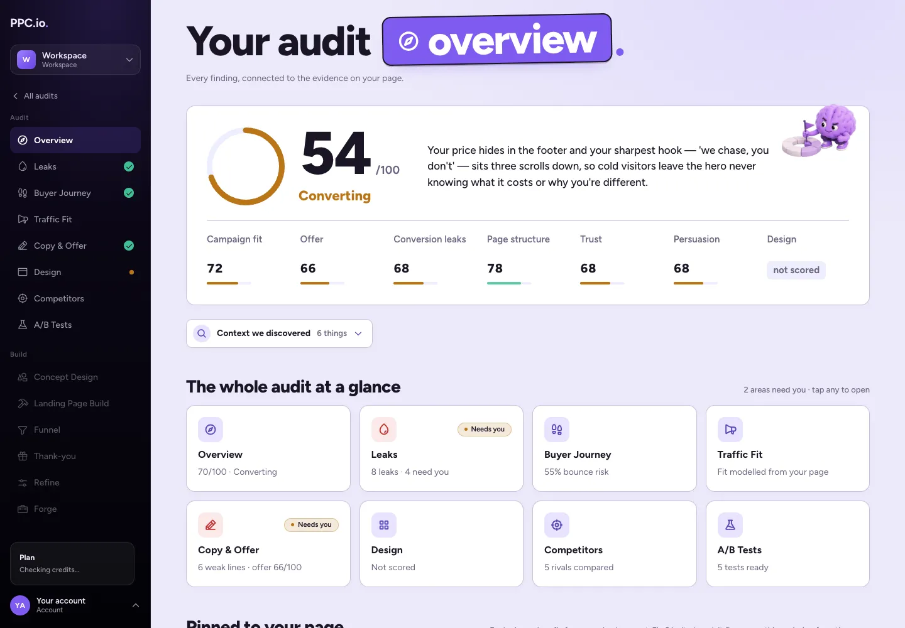Click the Offer score 66
905x628 pixels.
point(308,268)
